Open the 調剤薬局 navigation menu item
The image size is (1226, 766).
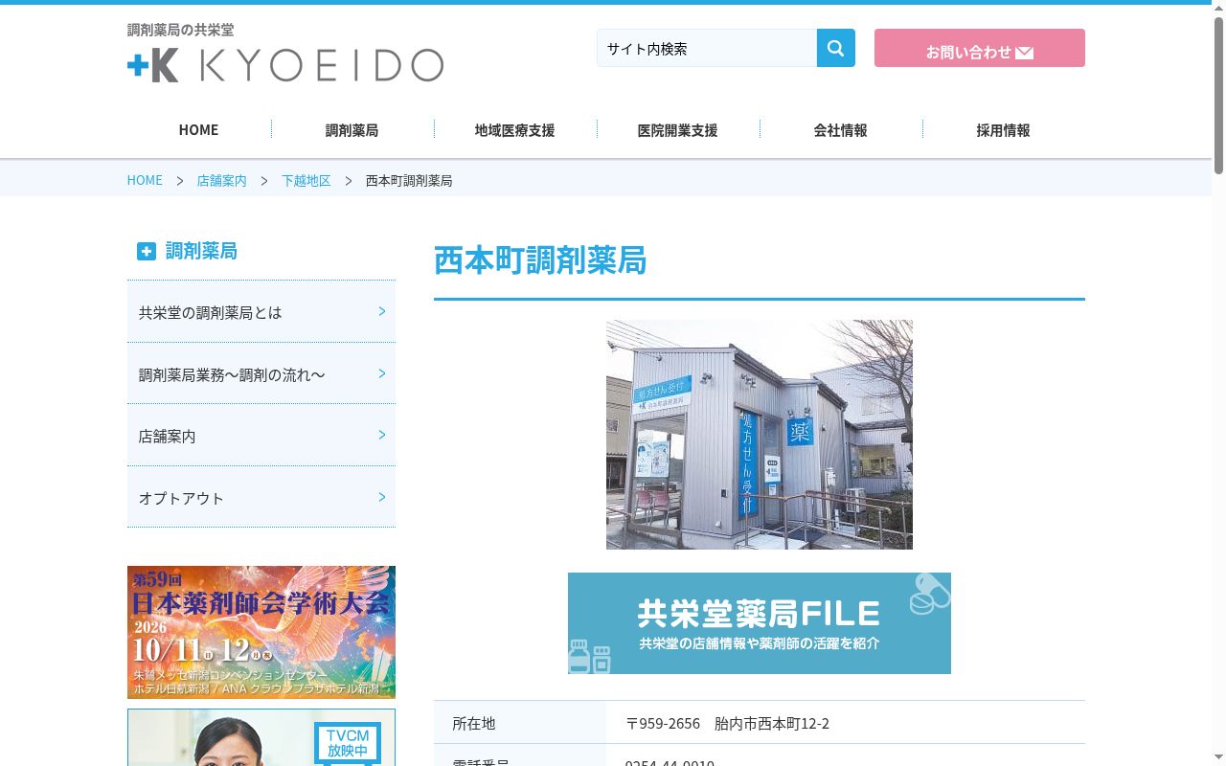352,129
